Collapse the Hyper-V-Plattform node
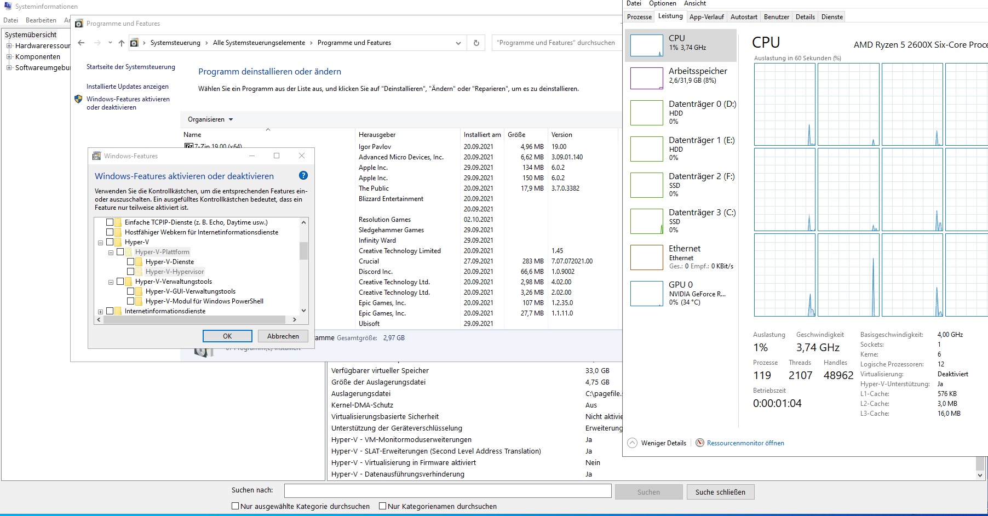 coord(111,253)
